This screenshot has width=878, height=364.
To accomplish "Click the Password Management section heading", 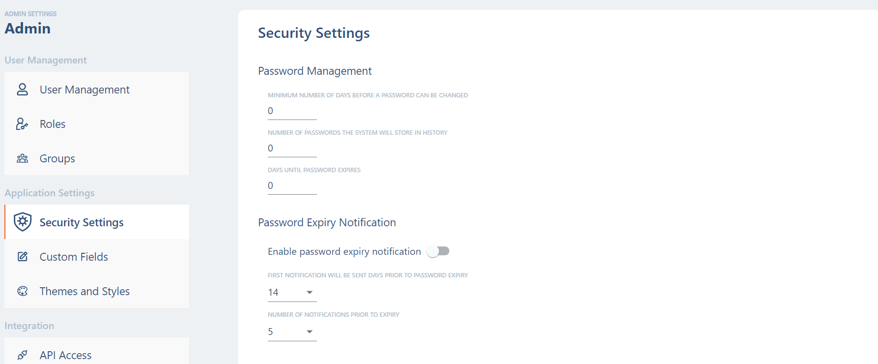I will coord(315,71).
